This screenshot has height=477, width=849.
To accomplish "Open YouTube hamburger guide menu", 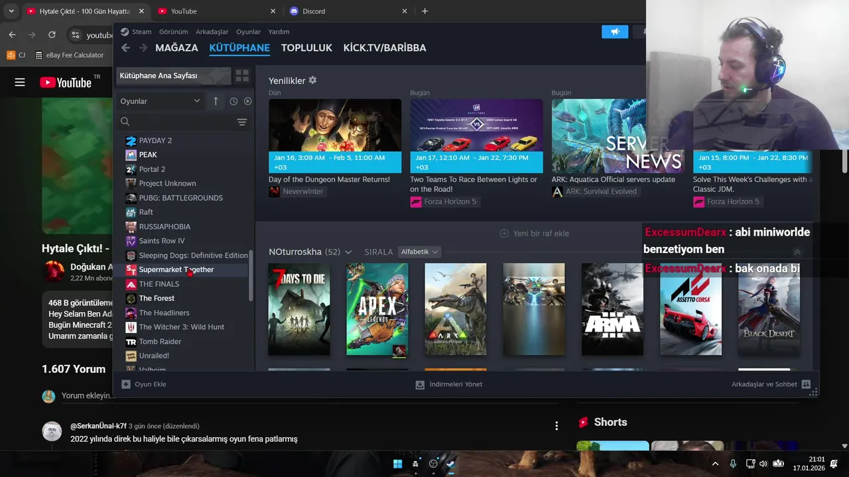I will [20, 82].
